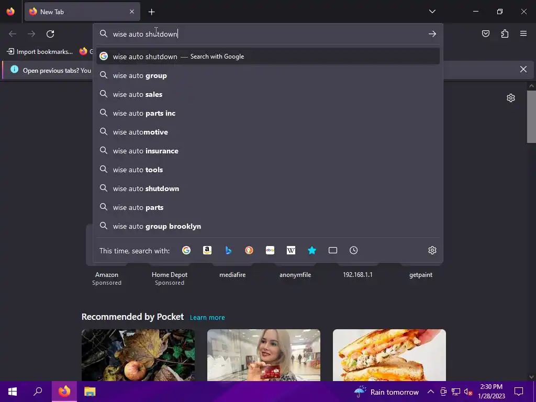Open Windows taskbar search
Image resolution: width=536 pixels, height=402 pixels.
tap(38, 392)
